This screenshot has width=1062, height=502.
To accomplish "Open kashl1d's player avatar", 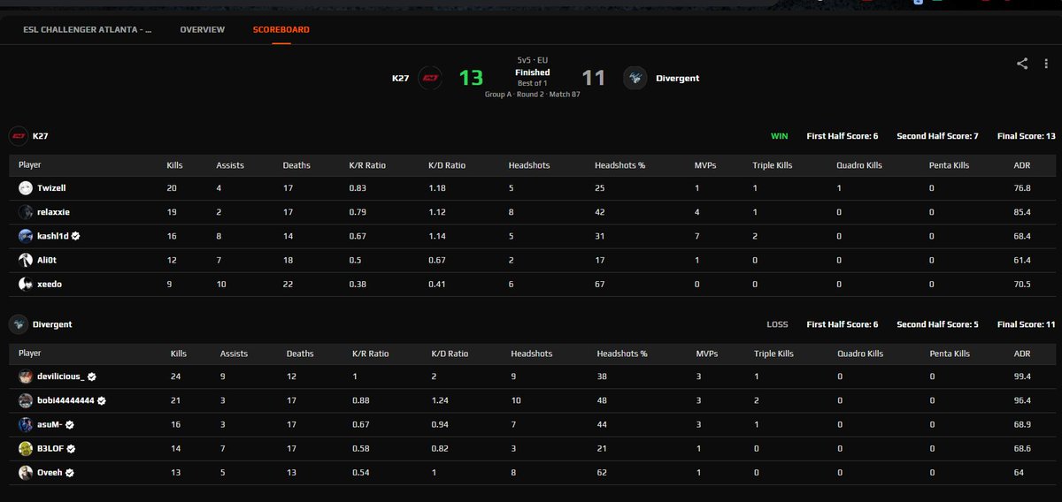I will (26, 236).
